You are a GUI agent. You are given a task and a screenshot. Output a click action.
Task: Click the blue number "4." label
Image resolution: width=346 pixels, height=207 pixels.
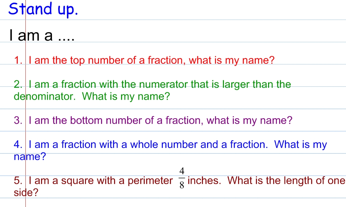[x=18, y=145]
